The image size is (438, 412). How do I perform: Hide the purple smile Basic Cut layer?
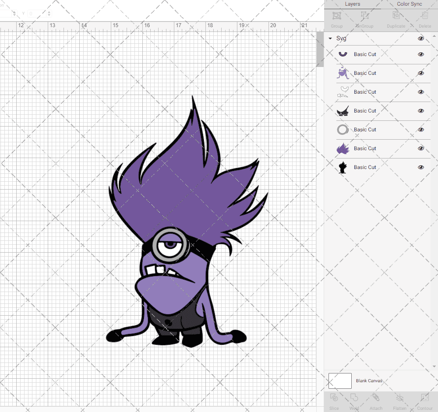421,54
